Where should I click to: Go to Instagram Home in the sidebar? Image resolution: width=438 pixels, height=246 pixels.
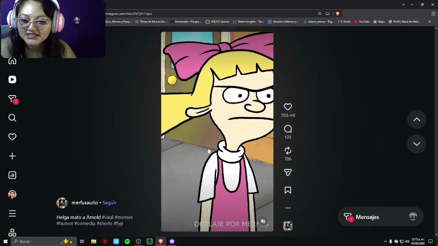click(12, 61)
